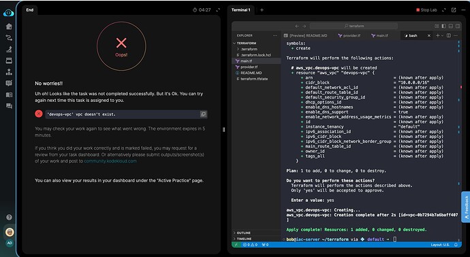
Task: Open the community chat bubbles icon
Action: [x=9, y=106]
